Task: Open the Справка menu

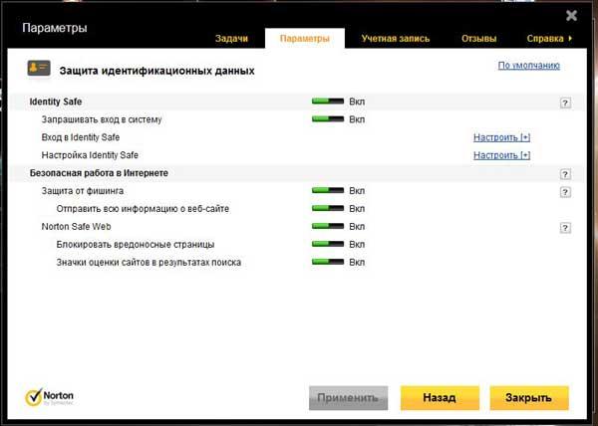Action: click(545, 39)
